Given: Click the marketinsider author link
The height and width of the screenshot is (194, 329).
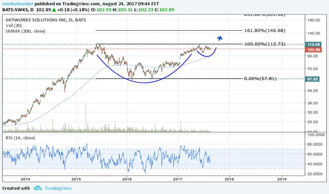Looking at the screenshot, I should coord(18,4).
